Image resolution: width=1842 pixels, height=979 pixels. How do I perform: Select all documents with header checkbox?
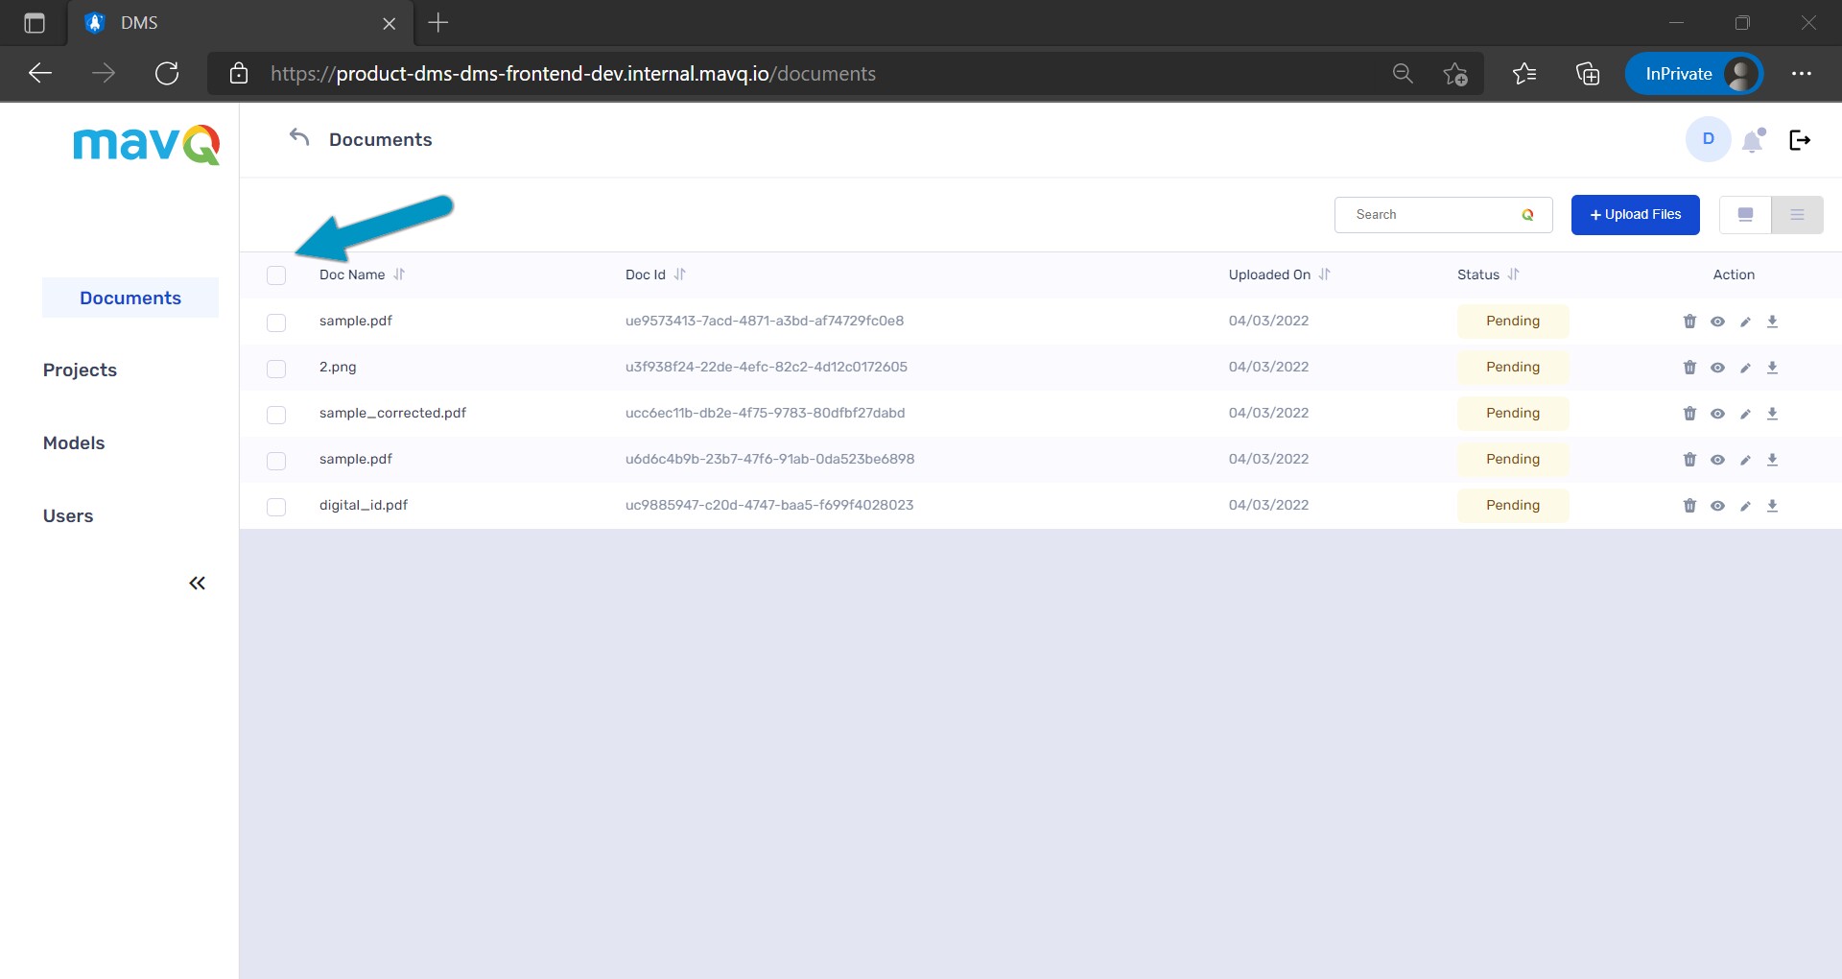[276, 275]
